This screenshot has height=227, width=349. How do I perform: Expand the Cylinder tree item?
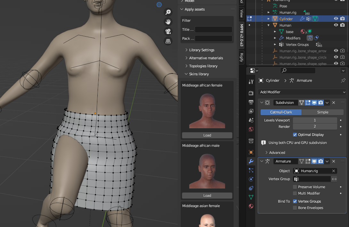click(268, 19)
